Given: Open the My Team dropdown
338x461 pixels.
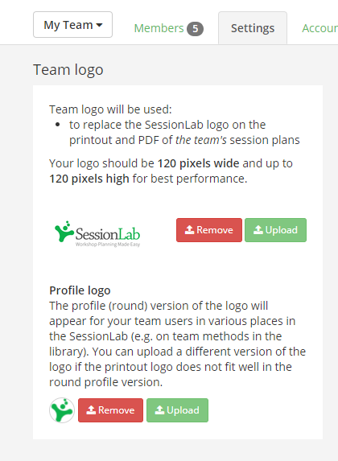Looking at the screenshot, I should [x=72, y=25].
